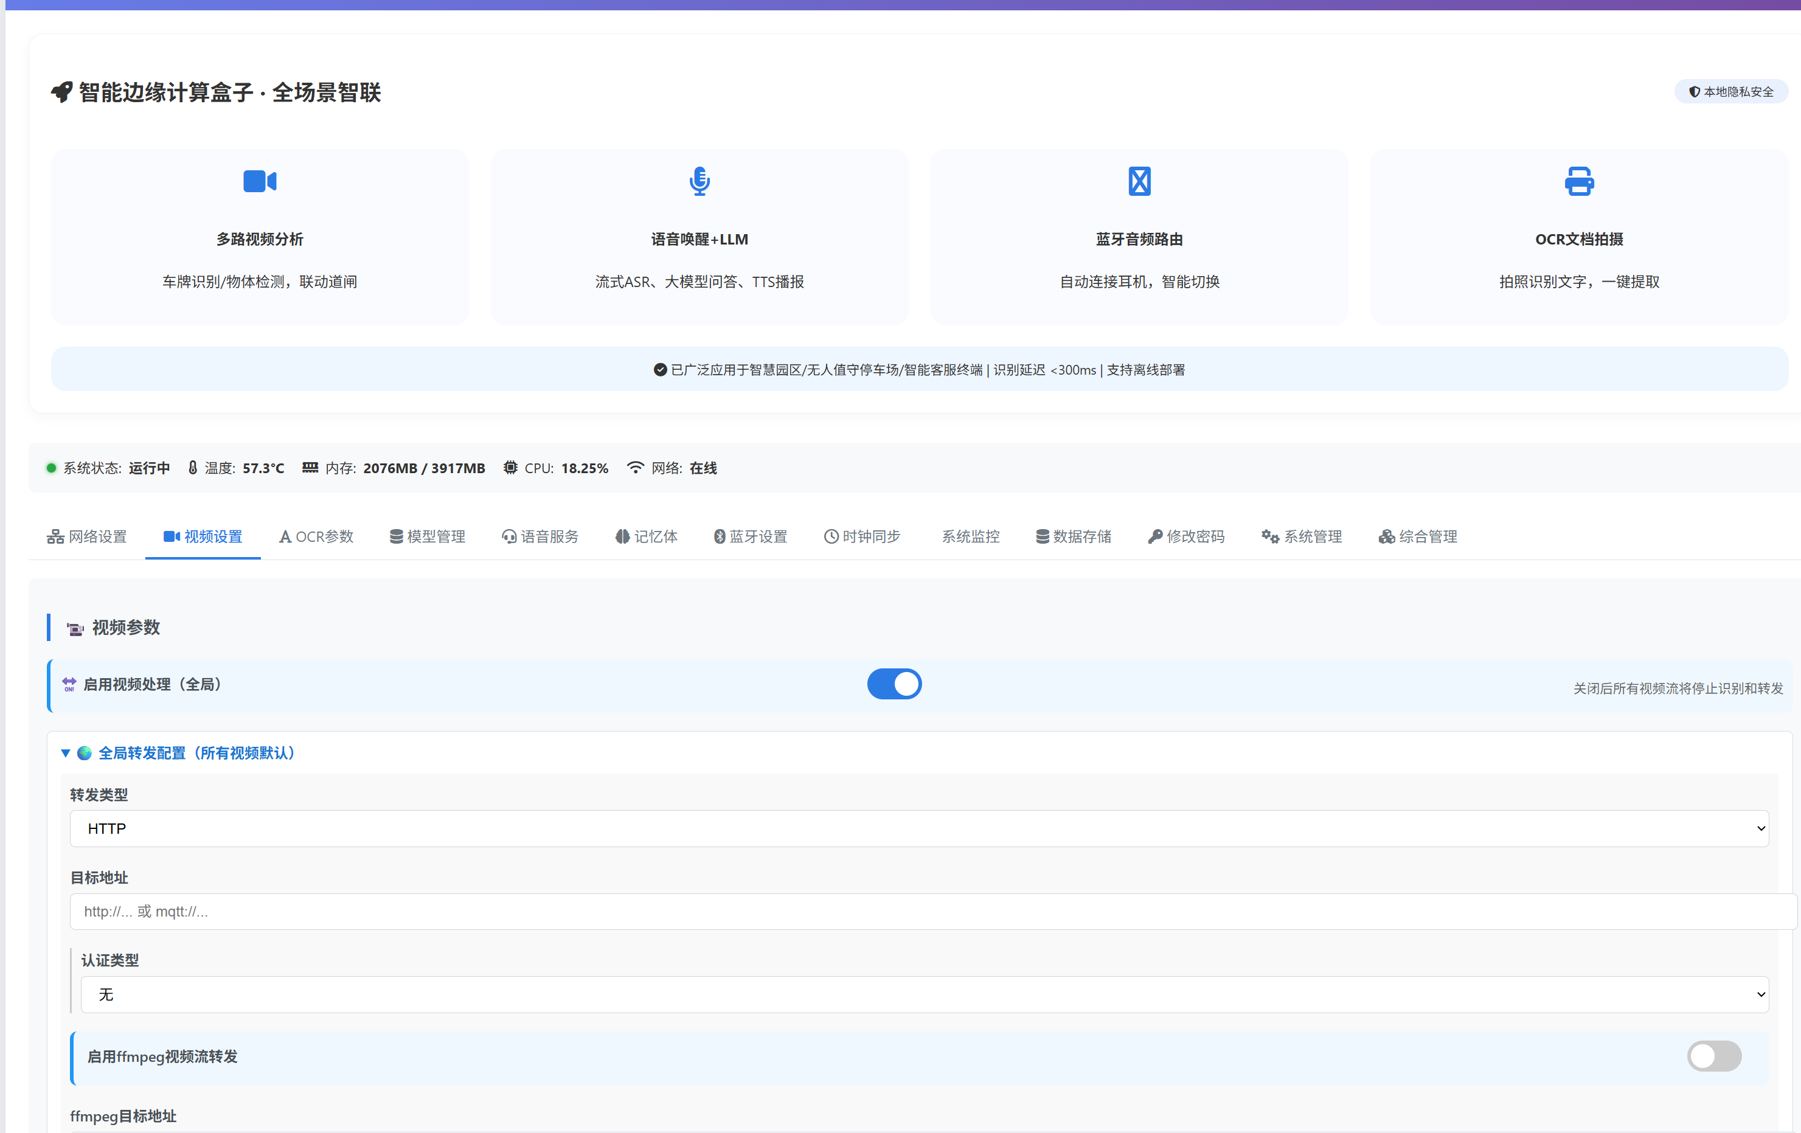Click the 本地隐私安全 badge
Image resolution: width=1801 pixels, height=1133 pixels.
(1730, 91)
